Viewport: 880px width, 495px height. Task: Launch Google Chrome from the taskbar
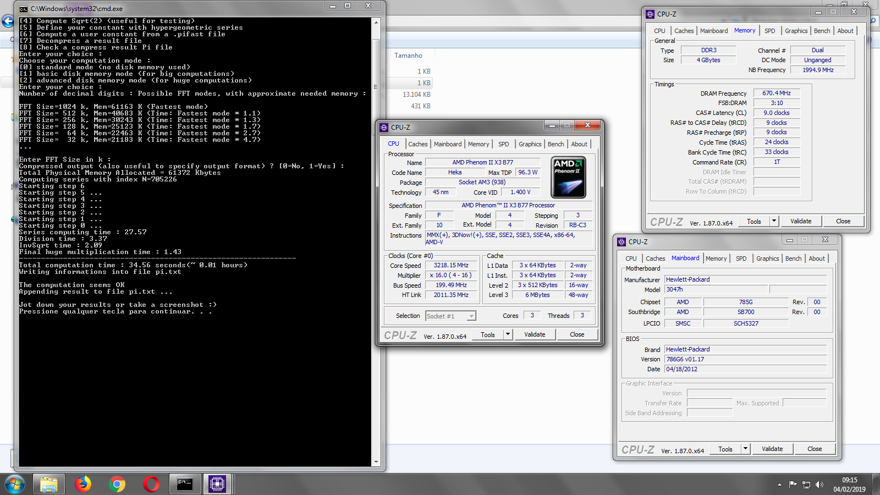point(117,485)
